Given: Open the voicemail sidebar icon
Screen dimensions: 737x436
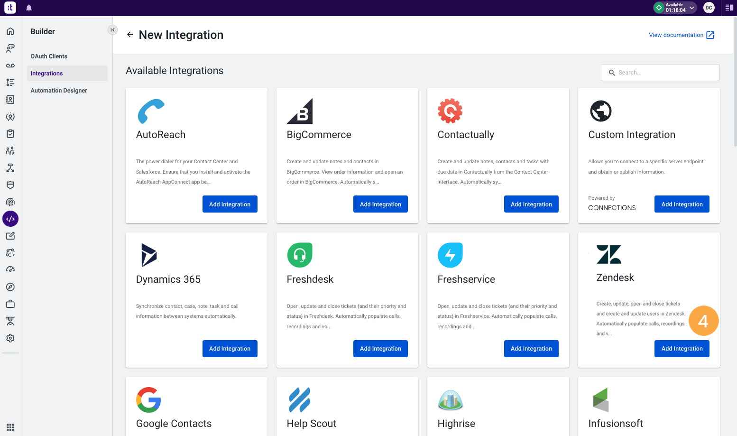Looking at the screenshot, I should 10,65.
